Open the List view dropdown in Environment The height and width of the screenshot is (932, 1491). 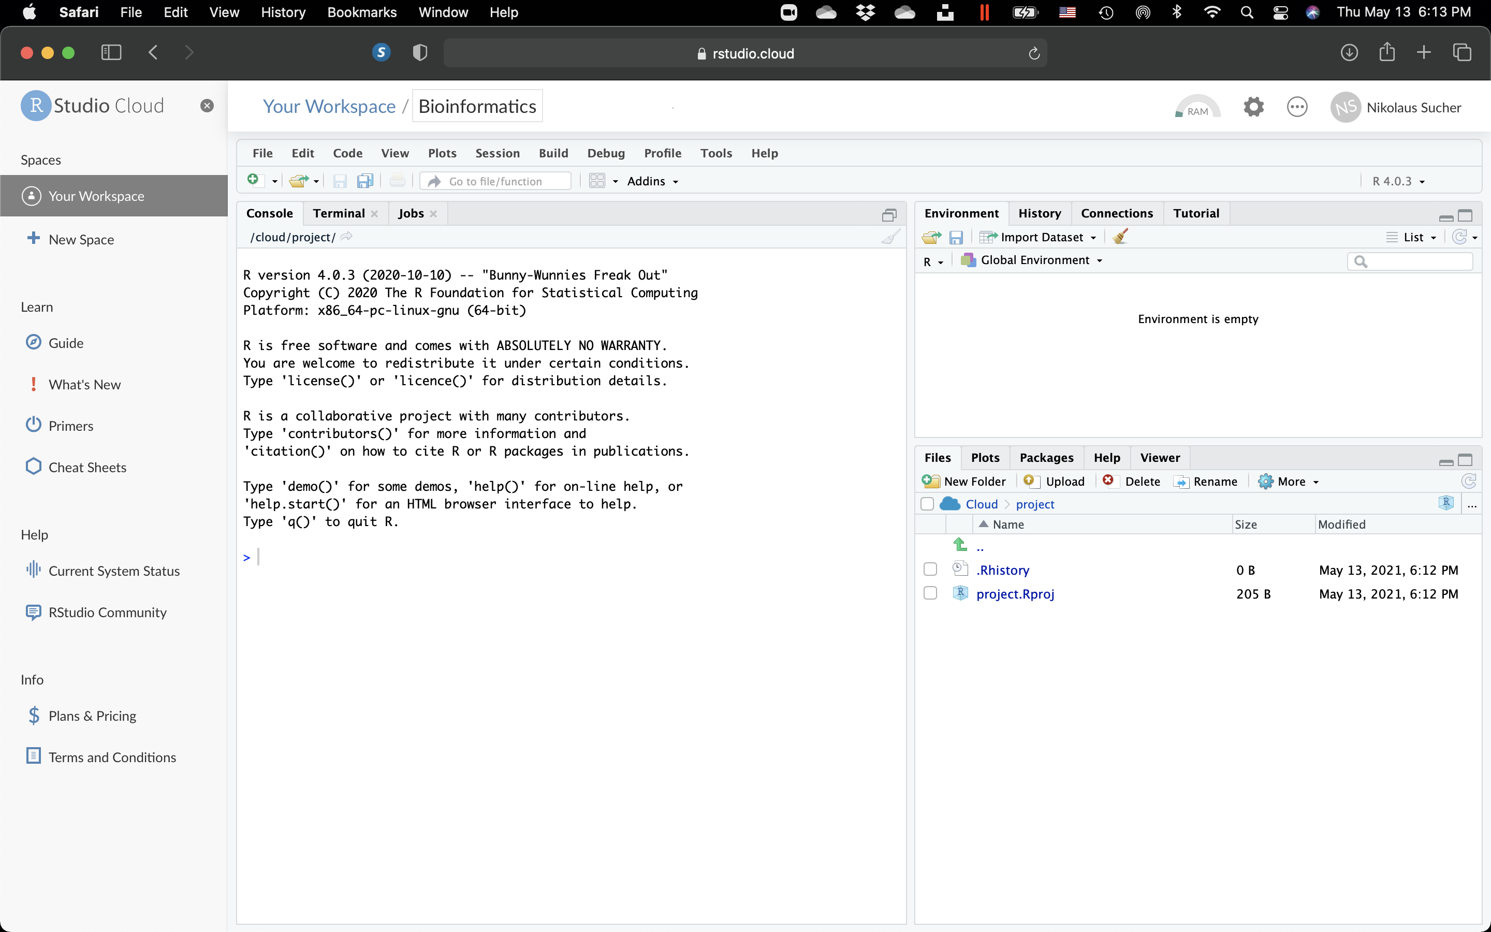pos(1411,237)
